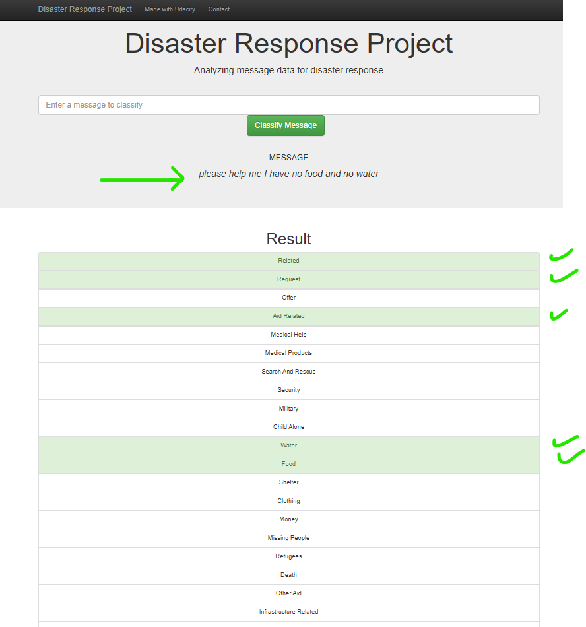Click the Clothing result row
The height and width of the screenshot is (627, 586).
tap(288, 501)
